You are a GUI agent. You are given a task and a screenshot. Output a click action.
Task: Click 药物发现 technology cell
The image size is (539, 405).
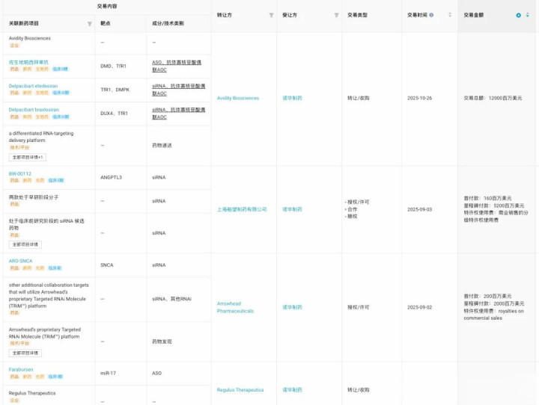coord(162,341)
